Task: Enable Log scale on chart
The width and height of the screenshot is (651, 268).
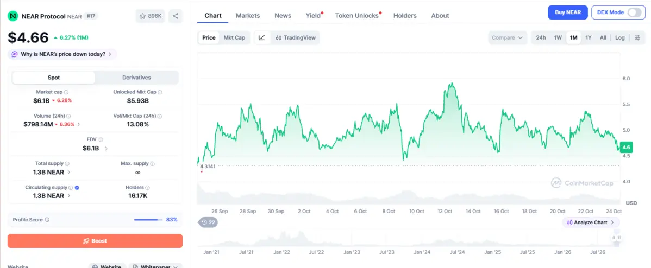Action: 620,37
